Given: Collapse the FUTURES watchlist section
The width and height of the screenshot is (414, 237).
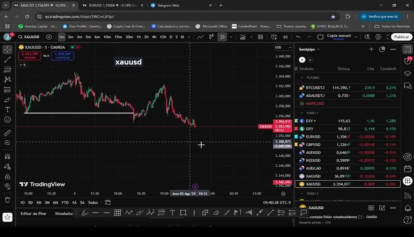Looking at the screenshot, I should click(302, 78).
